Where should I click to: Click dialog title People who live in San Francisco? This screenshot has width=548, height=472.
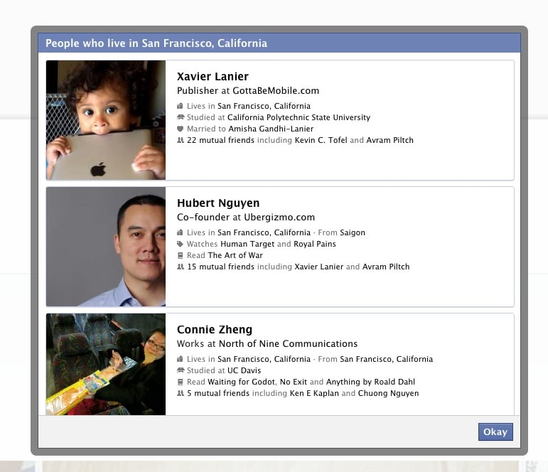[x=156, y=43]
